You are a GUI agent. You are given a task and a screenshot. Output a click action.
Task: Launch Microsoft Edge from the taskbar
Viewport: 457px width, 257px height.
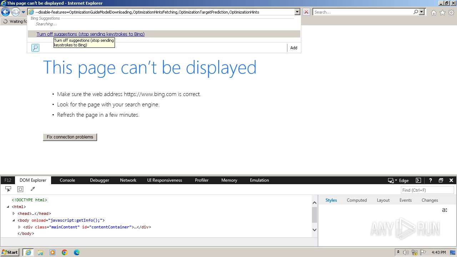point(77,252)
